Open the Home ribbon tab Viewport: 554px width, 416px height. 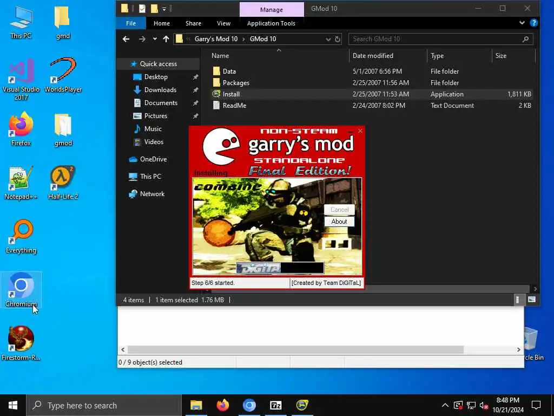[162, 23]
